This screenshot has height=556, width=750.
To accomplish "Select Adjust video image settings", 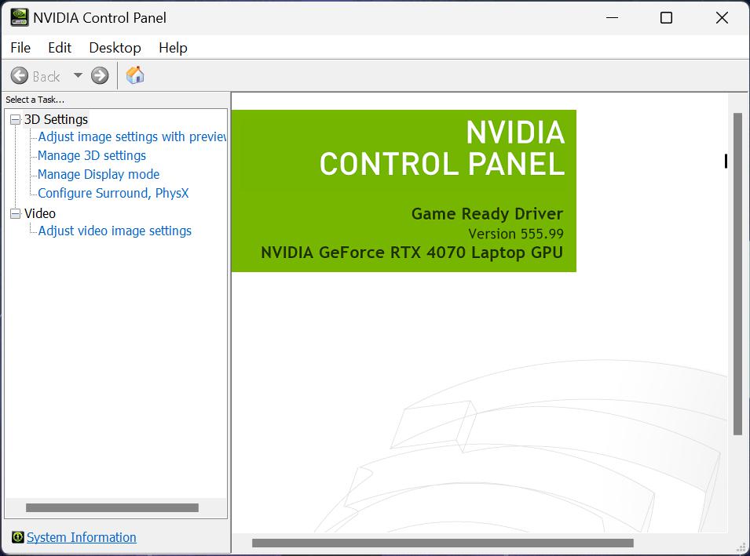I will point(115,231).
